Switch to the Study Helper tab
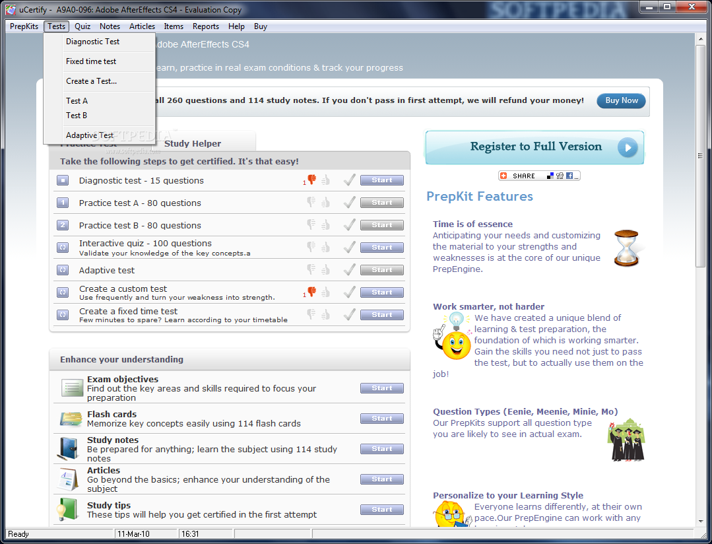The image size is (712, 544). (x=193, y=144)
